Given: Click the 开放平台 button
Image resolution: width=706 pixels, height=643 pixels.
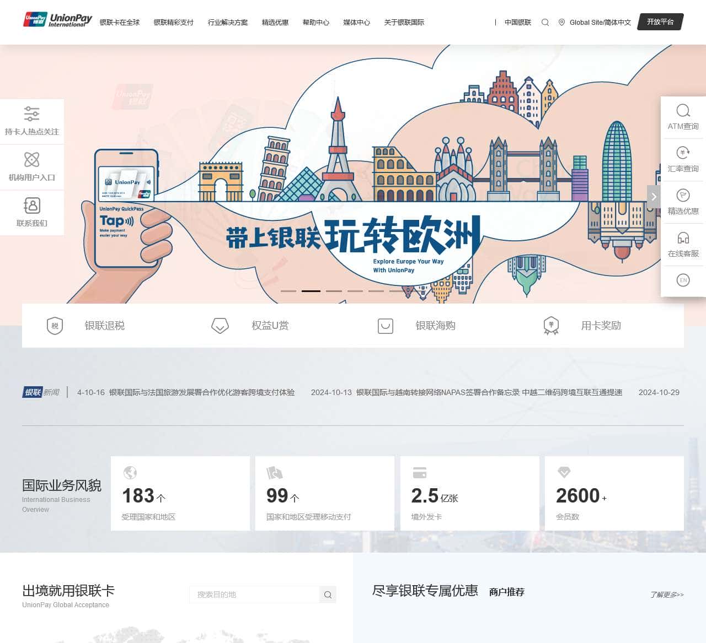Looking at the screenshot, I should tap(661, 22).
